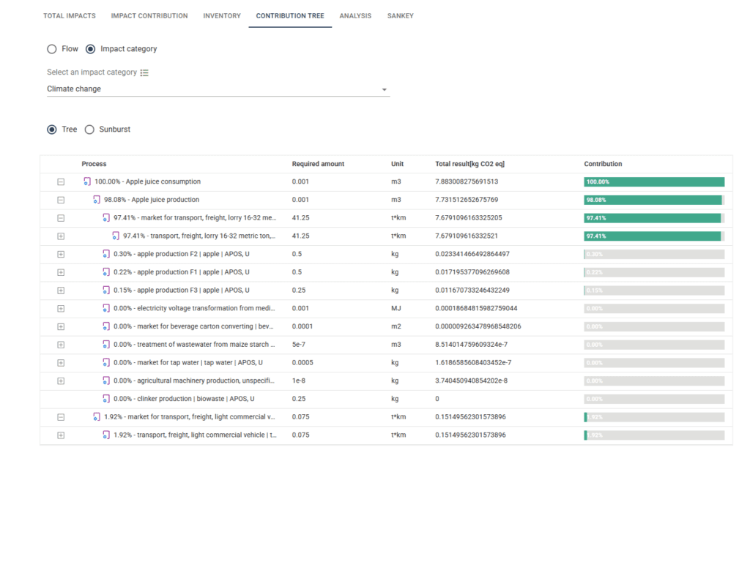This screenshot has width=750, height=562.
Task: Open the Total Impacts tab
Action: (70, 16)
